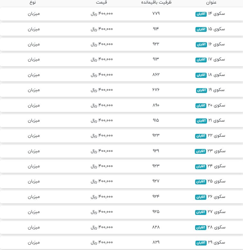Click the ۴۰۰,۰۰۰ ریال price for سکوی ۲۰
The image size is (243, 250).
[102, 105]
